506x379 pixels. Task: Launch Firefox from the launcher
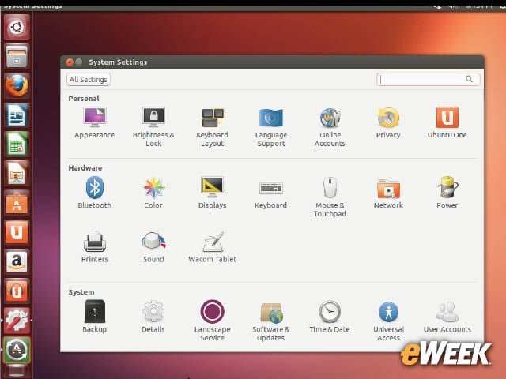(17, 85)
